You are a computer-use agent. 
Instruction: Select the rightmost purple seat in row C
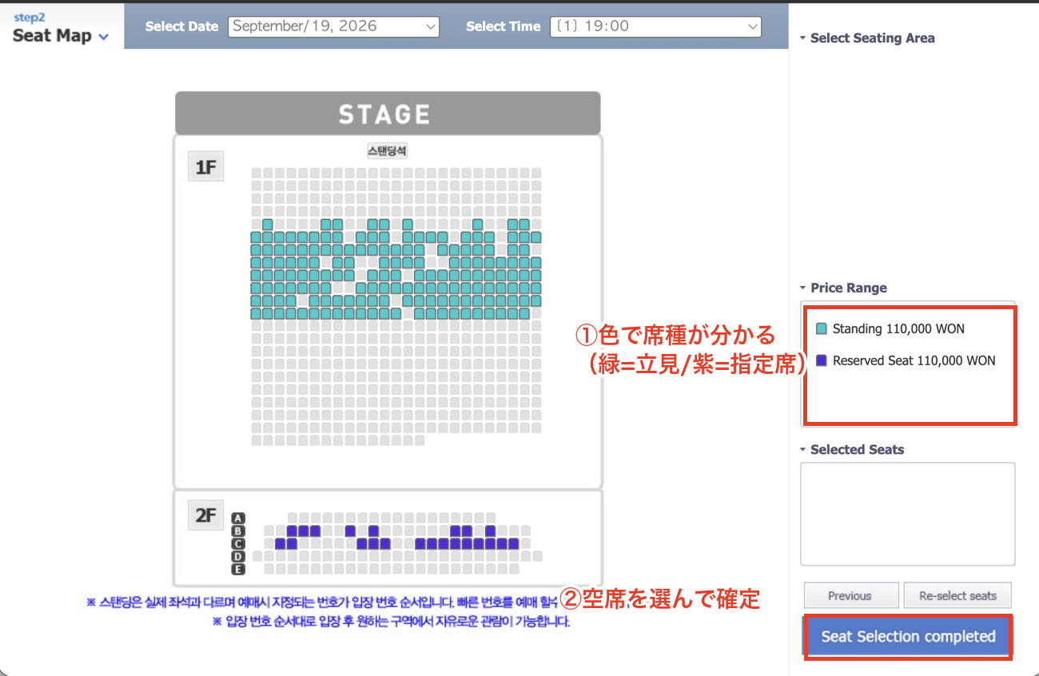point(514,543)
